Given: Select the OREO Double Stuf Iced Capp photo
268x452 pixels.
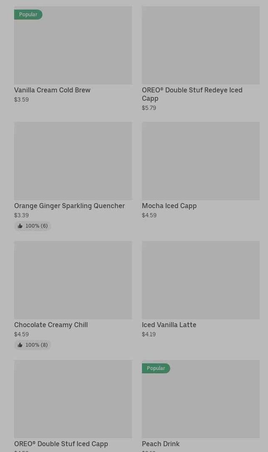Looking at the screenshot, I should pos(73,399).
